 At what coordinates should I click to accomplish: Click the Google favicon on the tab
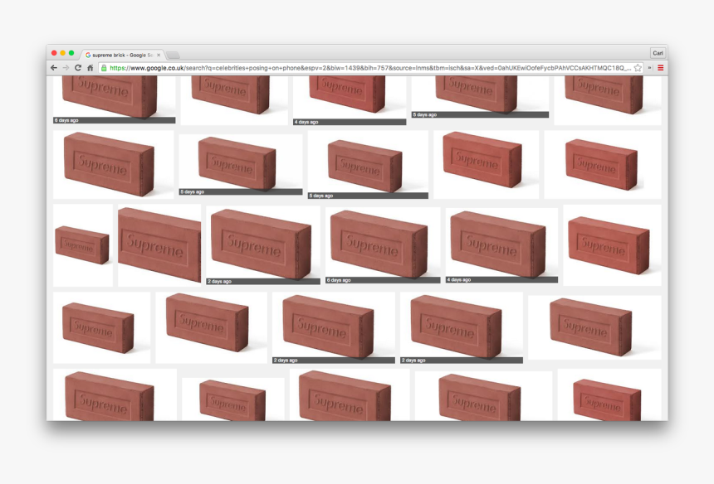(x=88, y=55)
